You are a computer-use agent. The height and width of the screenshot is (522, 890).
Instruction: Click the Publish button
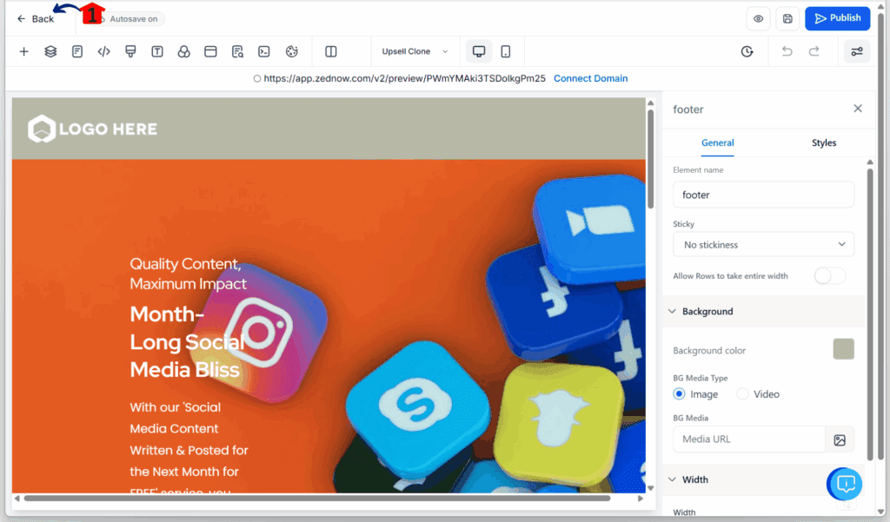click(x=837, y=18)
